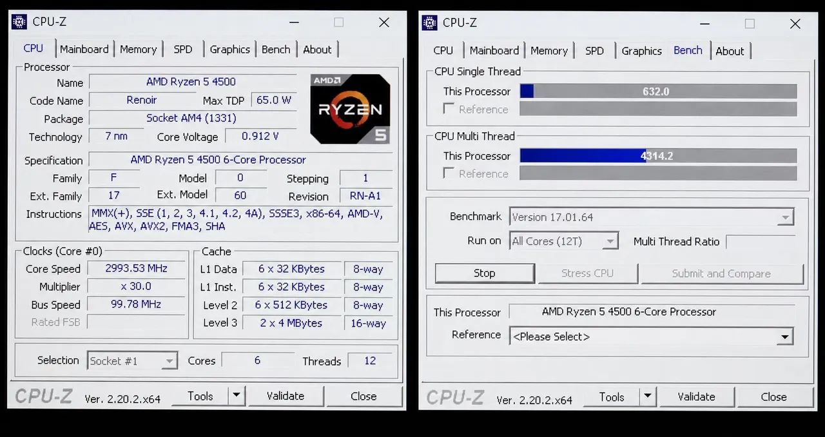Click Validate button in left window

pos(286,396)
